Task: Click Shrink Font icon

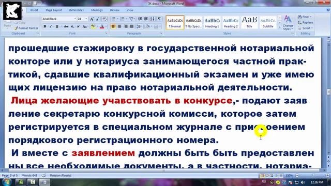Action: pos(98,19)
